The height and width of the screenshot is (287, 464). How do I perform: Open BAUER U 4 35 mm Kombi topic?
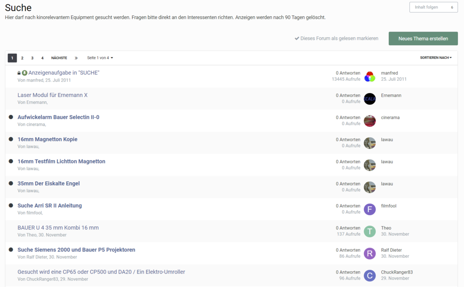tap(58, 228)
